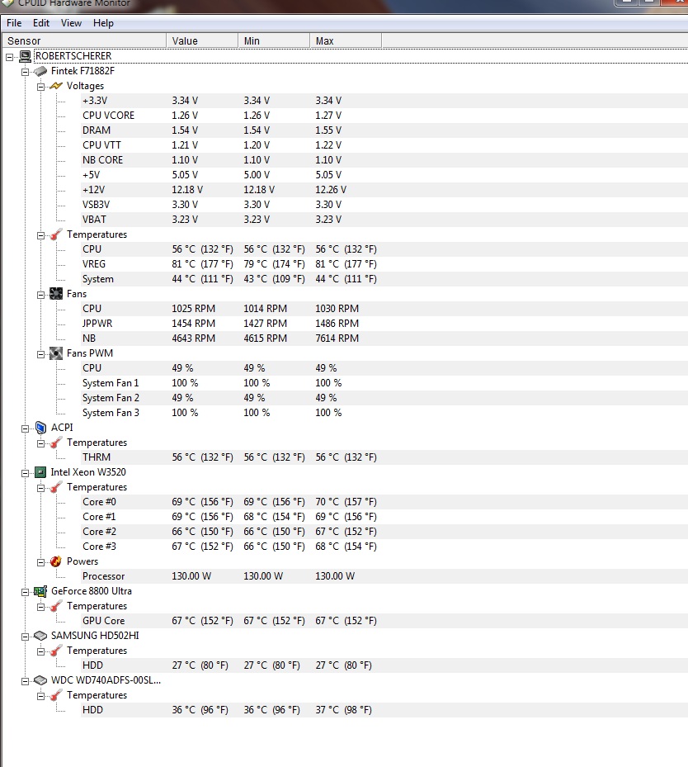Select the System Fan 3 row
Screen dimensions: 688x767
click(384, 413)
